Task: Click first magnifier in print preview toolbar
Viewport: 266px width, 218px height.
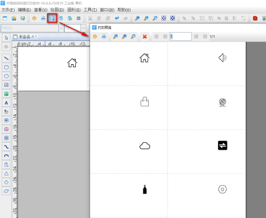Action: click(x=116, y=37)
